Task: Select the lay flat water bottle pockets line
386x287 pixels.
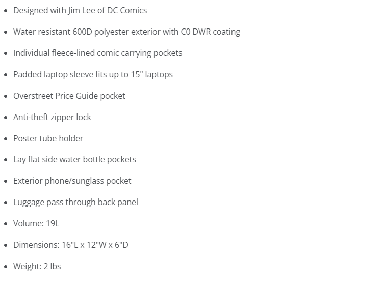Action: 74,159
